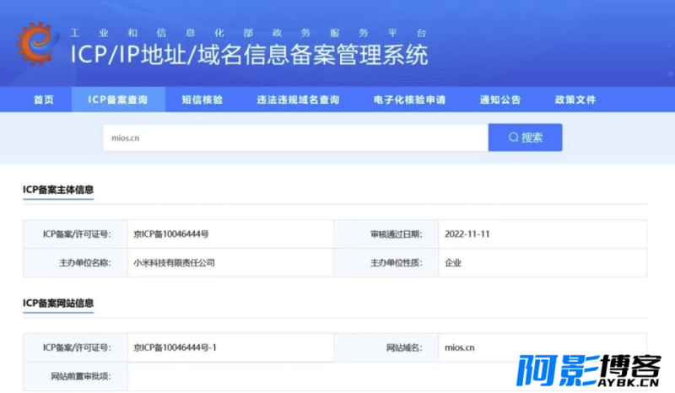
Task: Click the 工业和信息化部政务服务平台 subtitle
Action: click(x=248, y=33)
